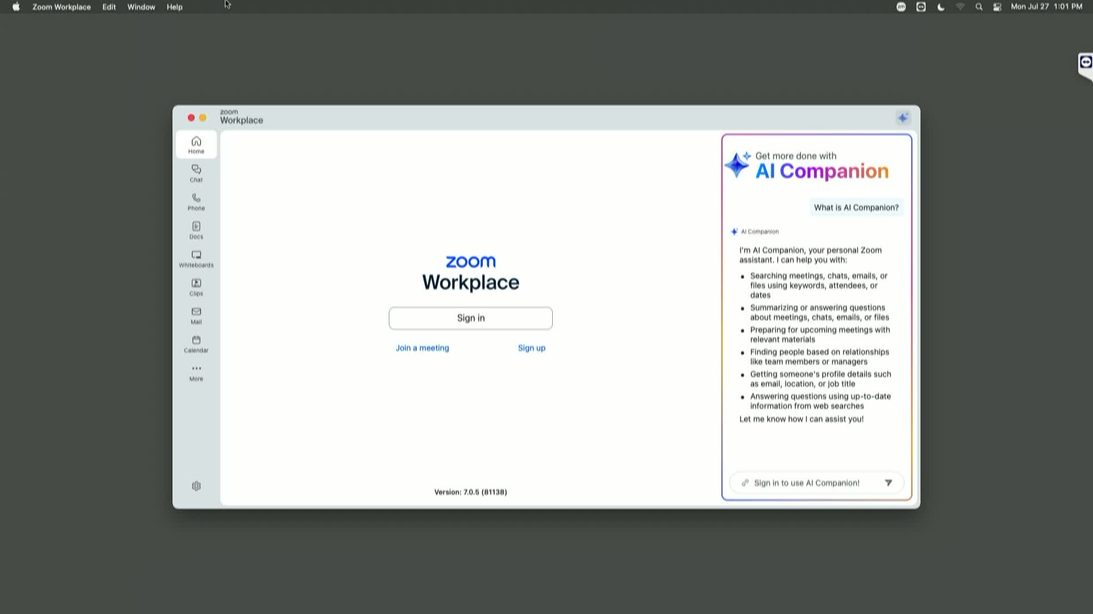Toggle AI Companion panel sparkle icon
Viewport: 1093px width, 614px height.
(903, 118)
